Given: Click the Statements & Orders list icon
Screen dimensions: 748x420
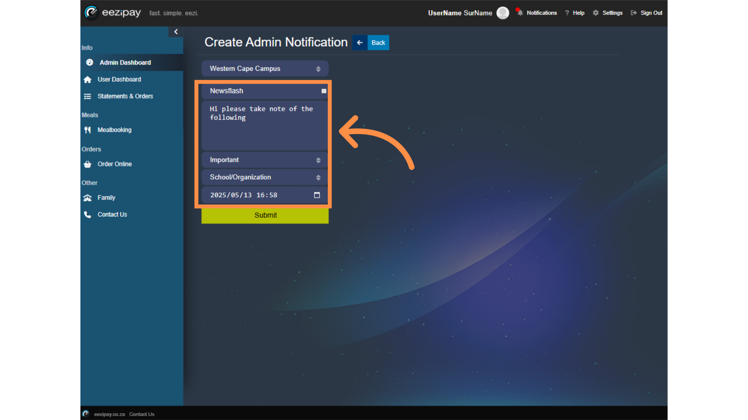Looking at the screenshot, I should tap(88, 96).
